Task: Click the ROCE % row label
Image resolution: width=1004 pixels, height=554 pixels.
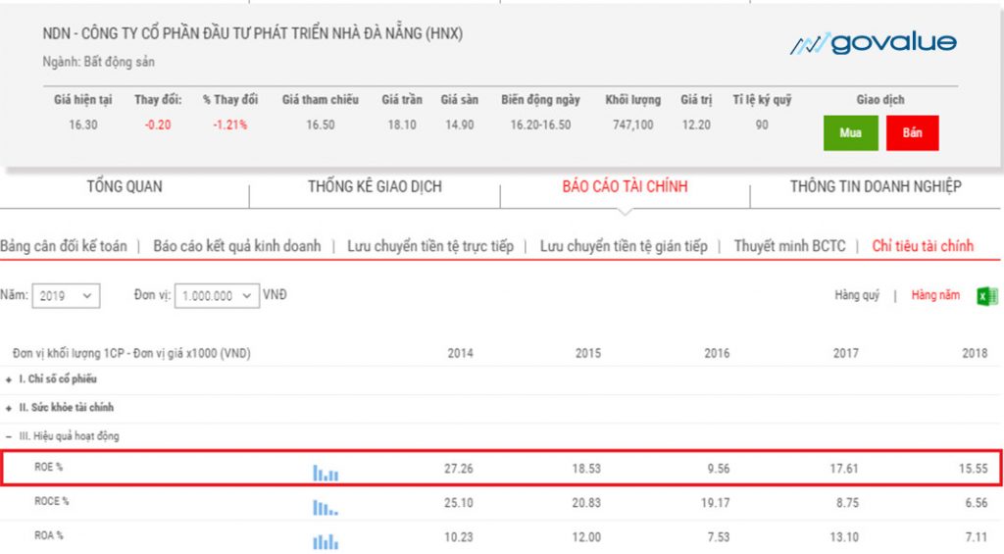Action: pos(51,501)
